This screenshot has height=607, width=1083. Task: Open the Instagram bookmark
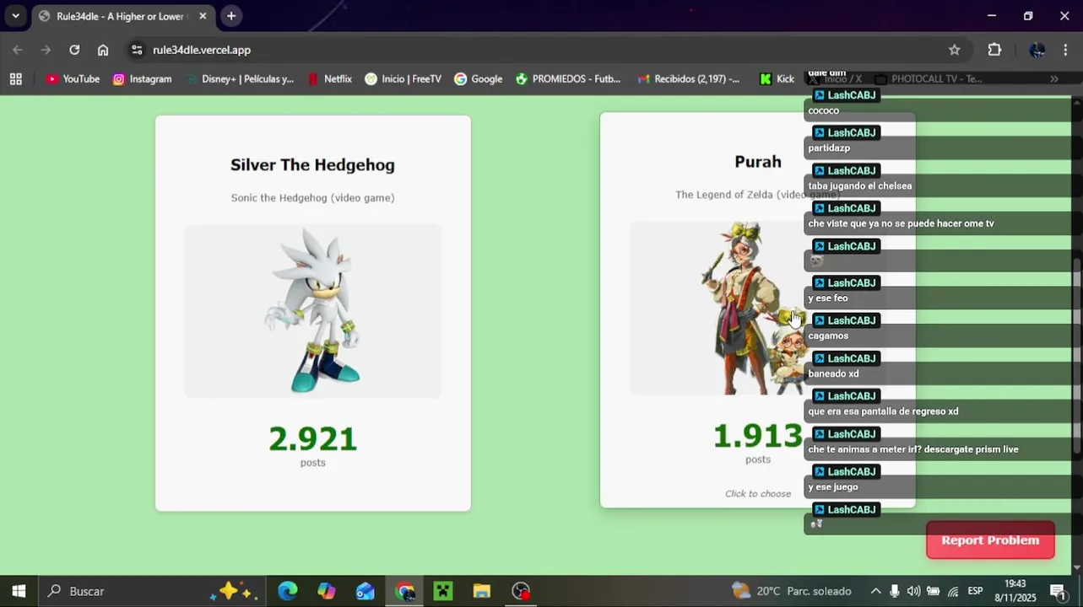pyautogui.click(x=142, y=78)
